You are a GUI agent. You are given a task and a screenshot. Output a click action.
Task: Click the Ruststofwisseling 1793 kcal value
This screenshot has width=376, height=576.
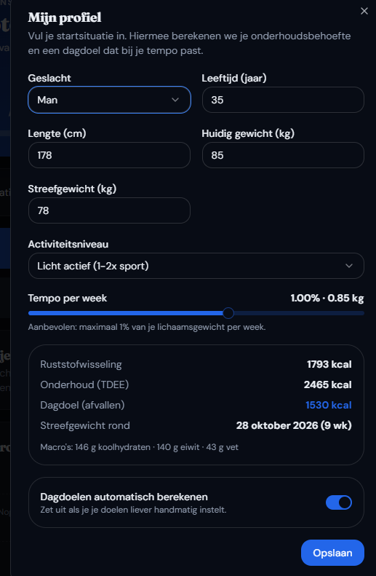(x=329, y=364)
